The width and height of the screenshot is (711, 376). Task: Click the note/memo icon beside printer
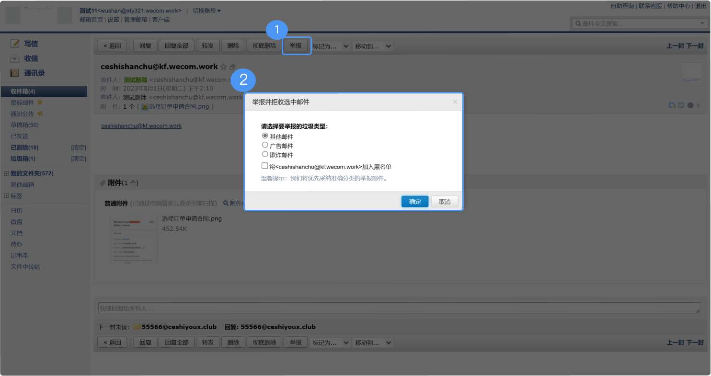(681, 105)
